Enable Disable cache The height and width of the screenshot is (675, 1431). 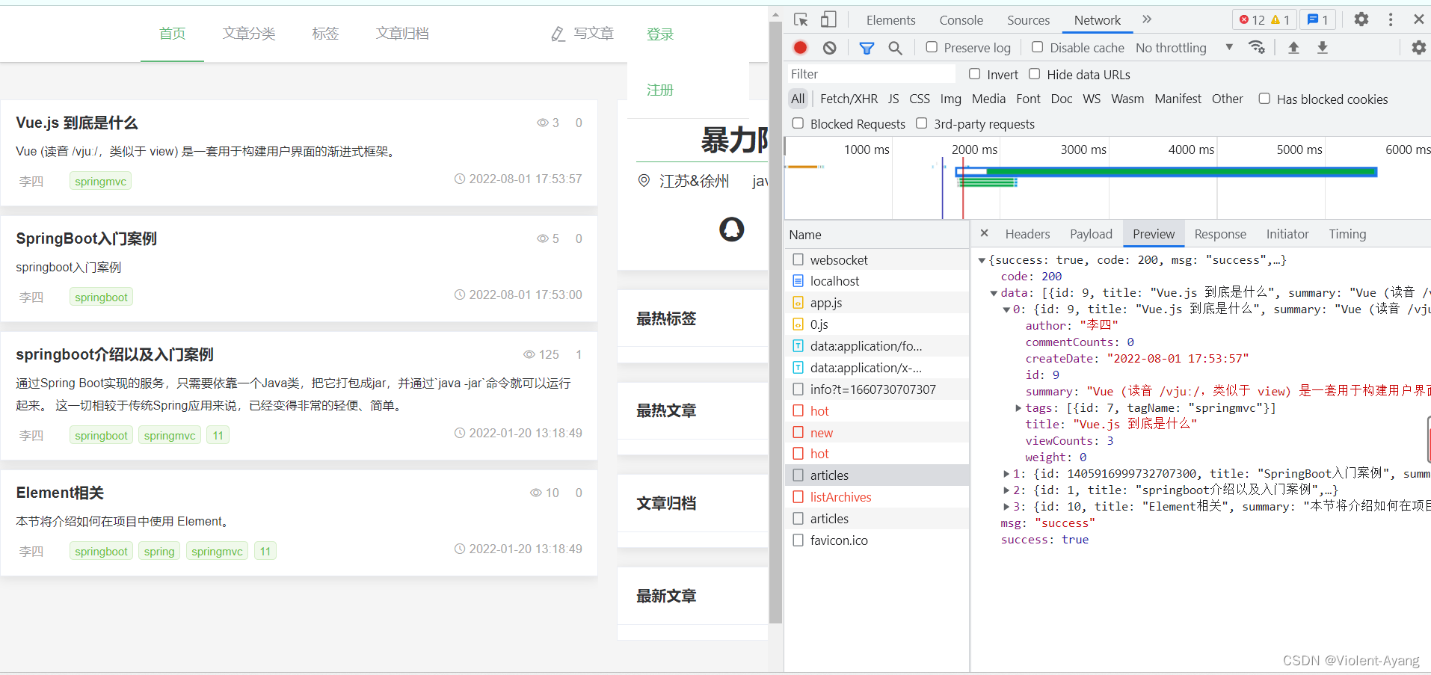pyautogui.click(x=1038, y=46)
